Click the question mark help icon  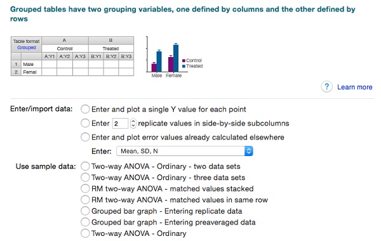pyautogui.click(x=327, y=87)
